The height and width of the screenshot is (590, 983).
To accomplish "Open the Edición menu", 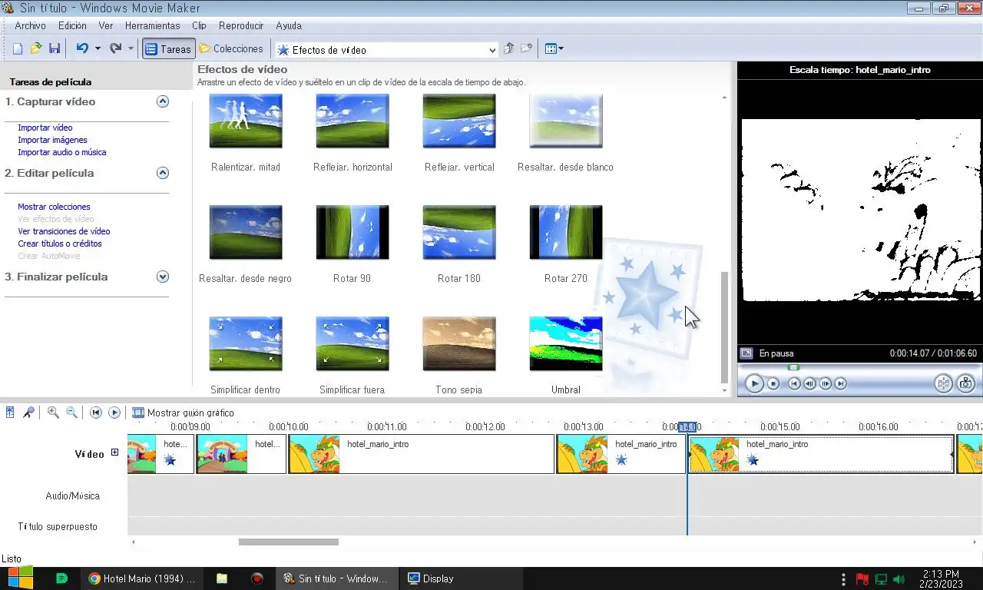I will (x=72, y=25).
